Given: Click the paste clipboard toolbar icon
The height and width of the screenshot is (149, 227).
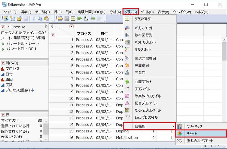Looking at the screenshot, I should coord(47,19).
